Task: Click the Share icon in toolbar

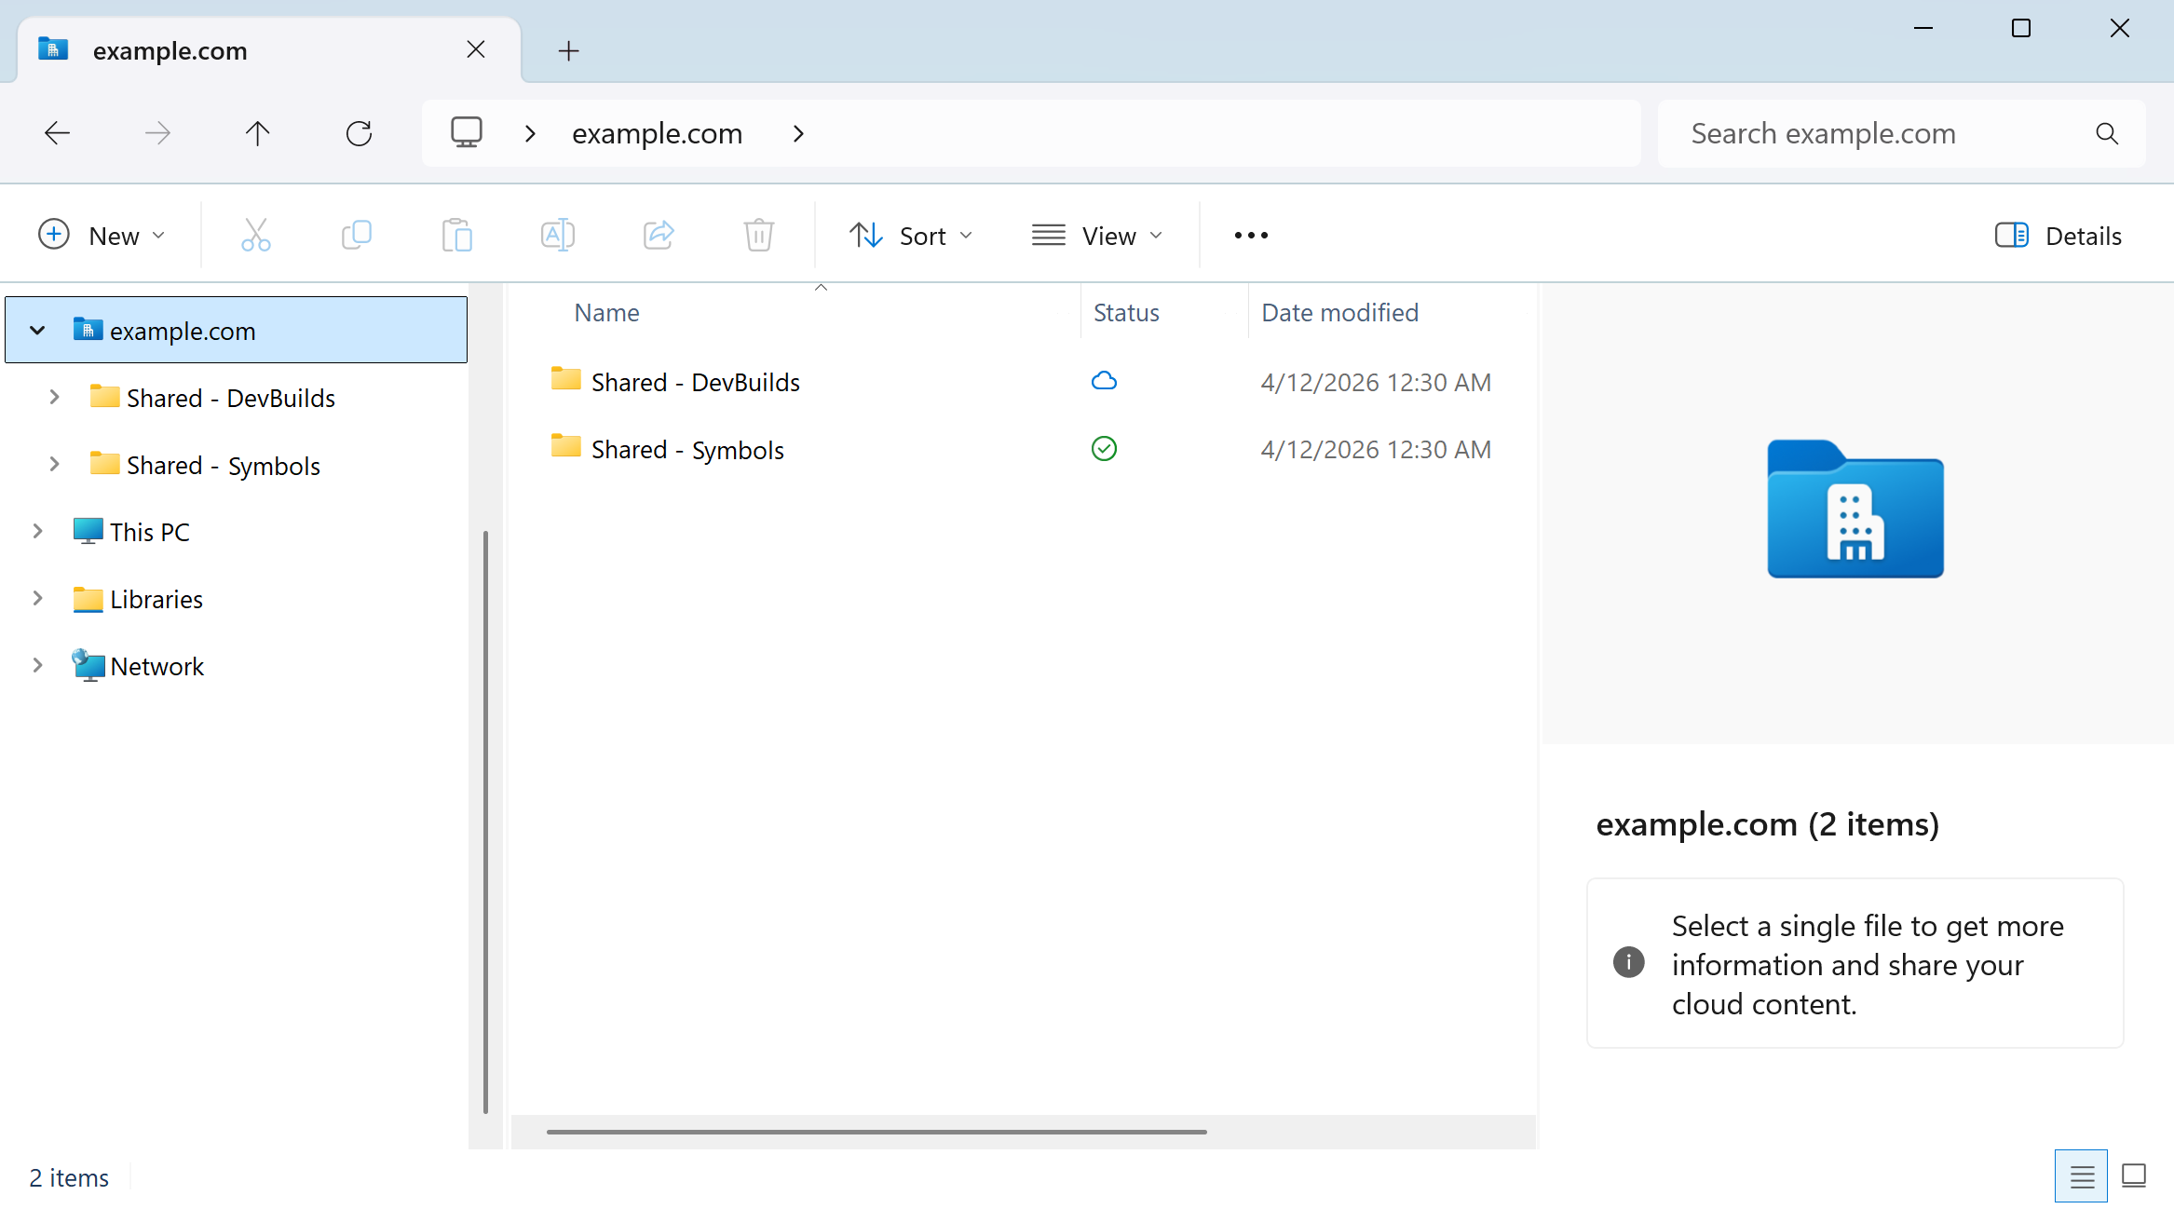Action: pos(658,235)
